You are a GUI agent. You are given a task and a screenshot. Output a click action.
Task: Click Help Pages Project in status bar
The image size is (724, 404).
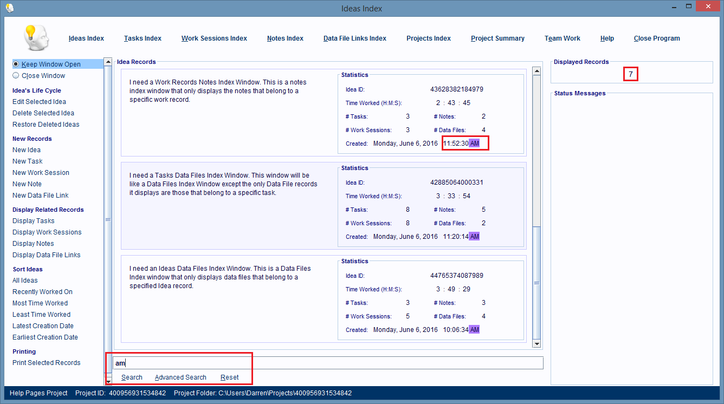(x=38, y=393)
